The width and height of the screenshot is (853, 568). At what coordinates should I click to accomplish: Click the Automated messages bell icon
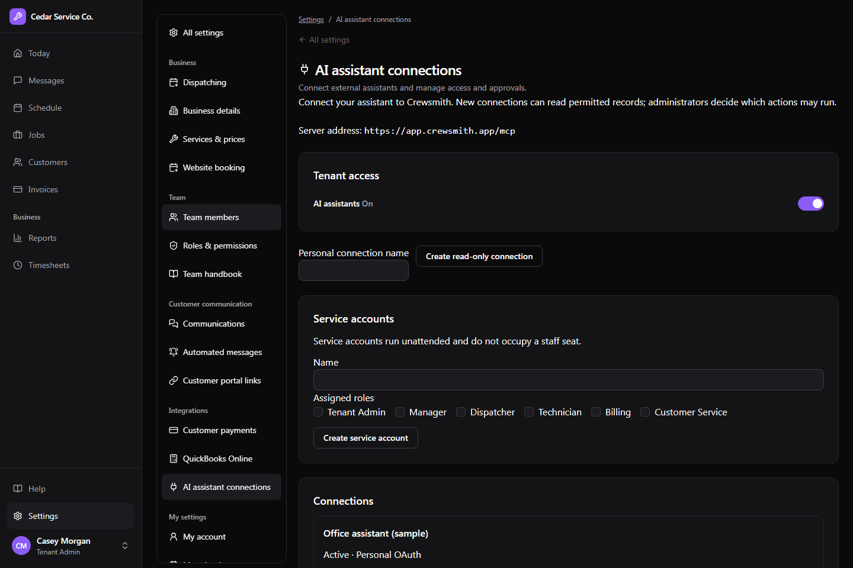click(x=174, y=352)
